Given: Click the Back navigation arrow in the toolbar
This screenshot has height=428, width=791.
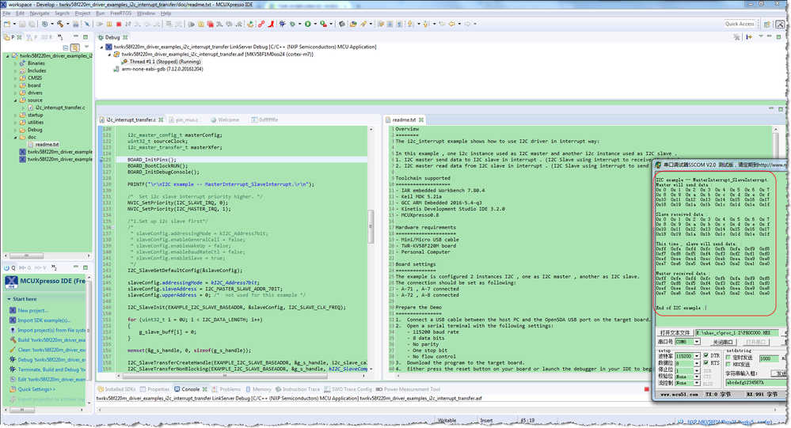Looking at the screenshot, I should pos(452,24).
